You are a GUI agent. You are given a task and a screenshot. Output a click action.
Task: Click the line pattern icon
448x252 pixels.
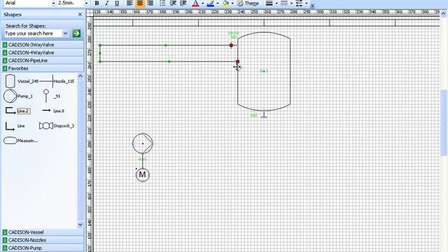coord(284,3)
